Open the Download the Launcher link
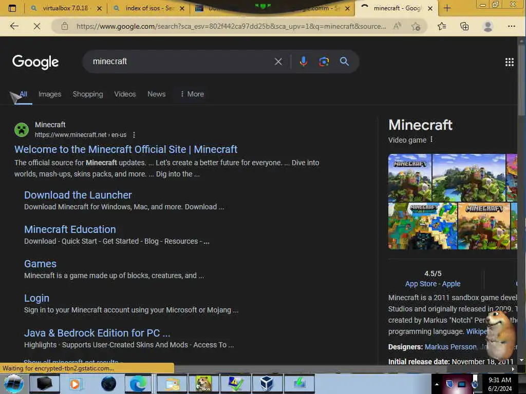Viewport: 526px width, 394px height. click(78, 195)
